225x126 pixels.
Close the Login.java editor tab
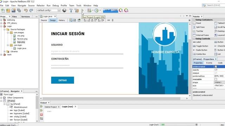(55, 16)
